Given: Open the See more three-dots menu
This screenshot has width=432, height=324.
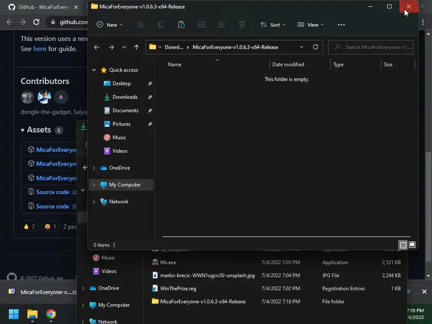Looking at the screenshot, I should [341, 25].
